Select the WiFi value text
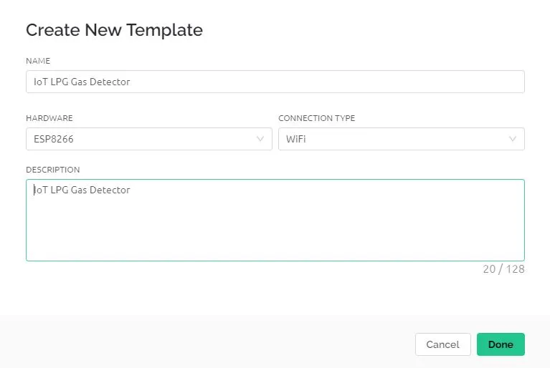550x368 pixels. tap(295, 139)
